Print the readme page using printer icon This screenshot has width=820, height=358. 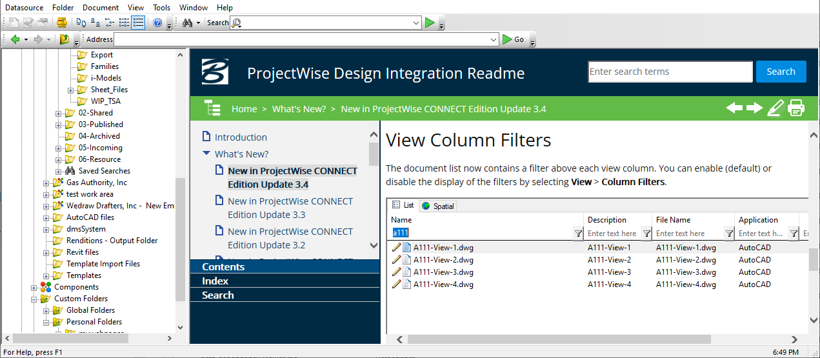796,108
